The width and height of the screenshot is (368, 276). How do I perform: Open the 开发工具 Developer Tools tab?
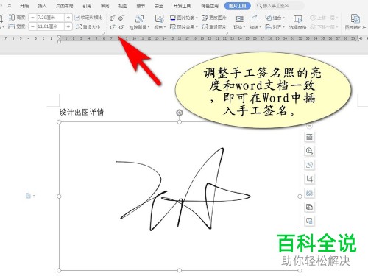tap(182, 6)
